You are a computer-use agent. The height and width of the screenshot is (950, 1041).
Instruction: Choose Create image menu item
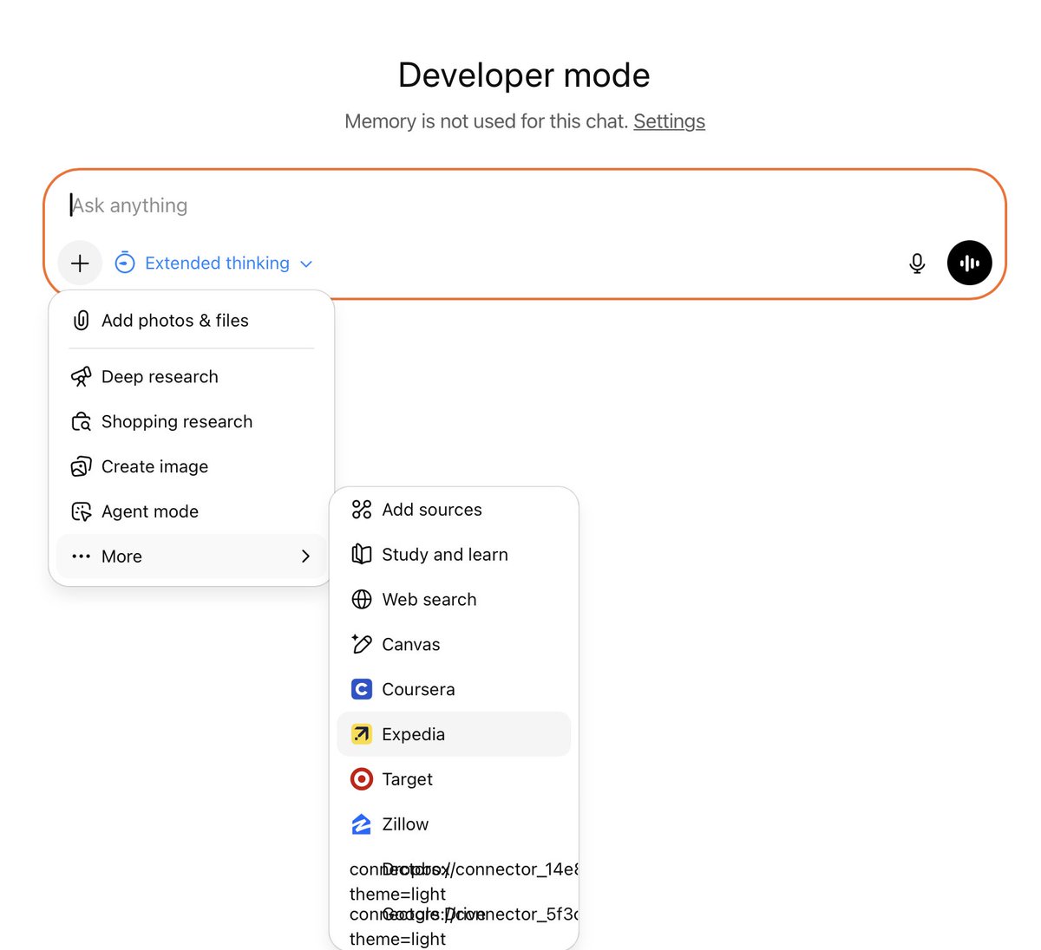click(x=192, y=467)
